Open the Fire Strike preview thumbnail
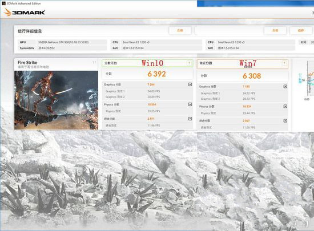The width and height of the screenshot is (314, 231). tap(57, 100)
